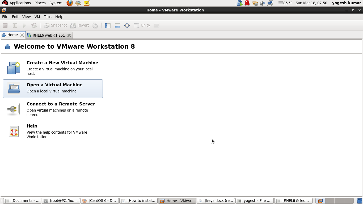Switch to CentOS 6 Firefox window in taskbar
Viewport: 363px width, 204px height.
99,201
